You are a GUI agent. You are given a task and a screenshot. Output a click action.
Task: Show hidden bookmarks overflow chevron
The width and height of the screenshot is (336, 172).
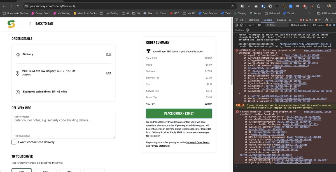(x=309, y=13)
